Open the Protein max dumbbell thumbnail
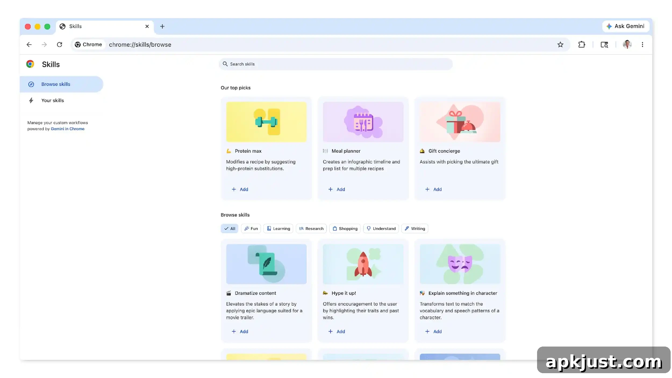Image resolution: width=672 pixels, height=378 pixels. [x=266, y=122]
